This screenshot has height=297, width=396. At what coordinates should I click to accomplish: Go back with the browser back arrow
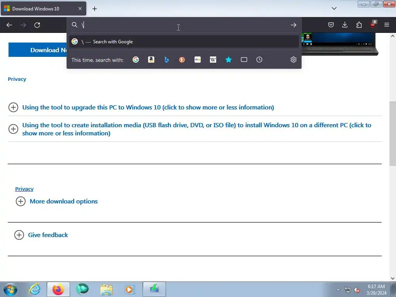click(x=9, y=25)
